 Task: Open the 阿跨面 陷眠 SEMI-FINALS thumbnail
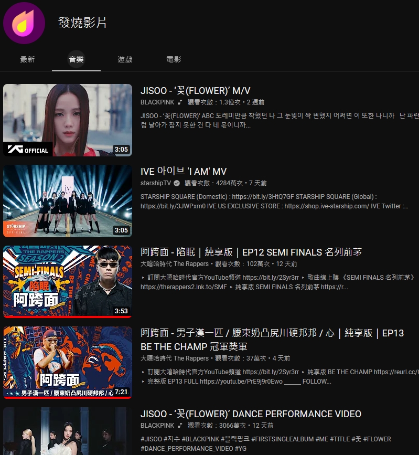(68, 282)
